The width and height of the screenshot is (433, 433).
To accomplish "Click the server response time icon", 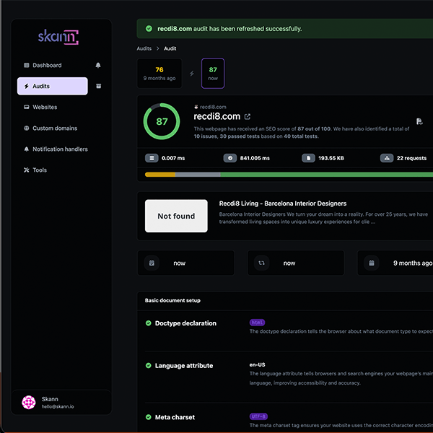I will coord(152,158).
